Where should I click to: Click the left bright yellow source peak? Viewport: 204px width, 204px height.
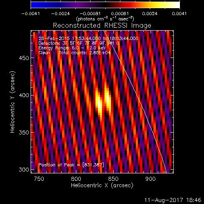(99, 104)
